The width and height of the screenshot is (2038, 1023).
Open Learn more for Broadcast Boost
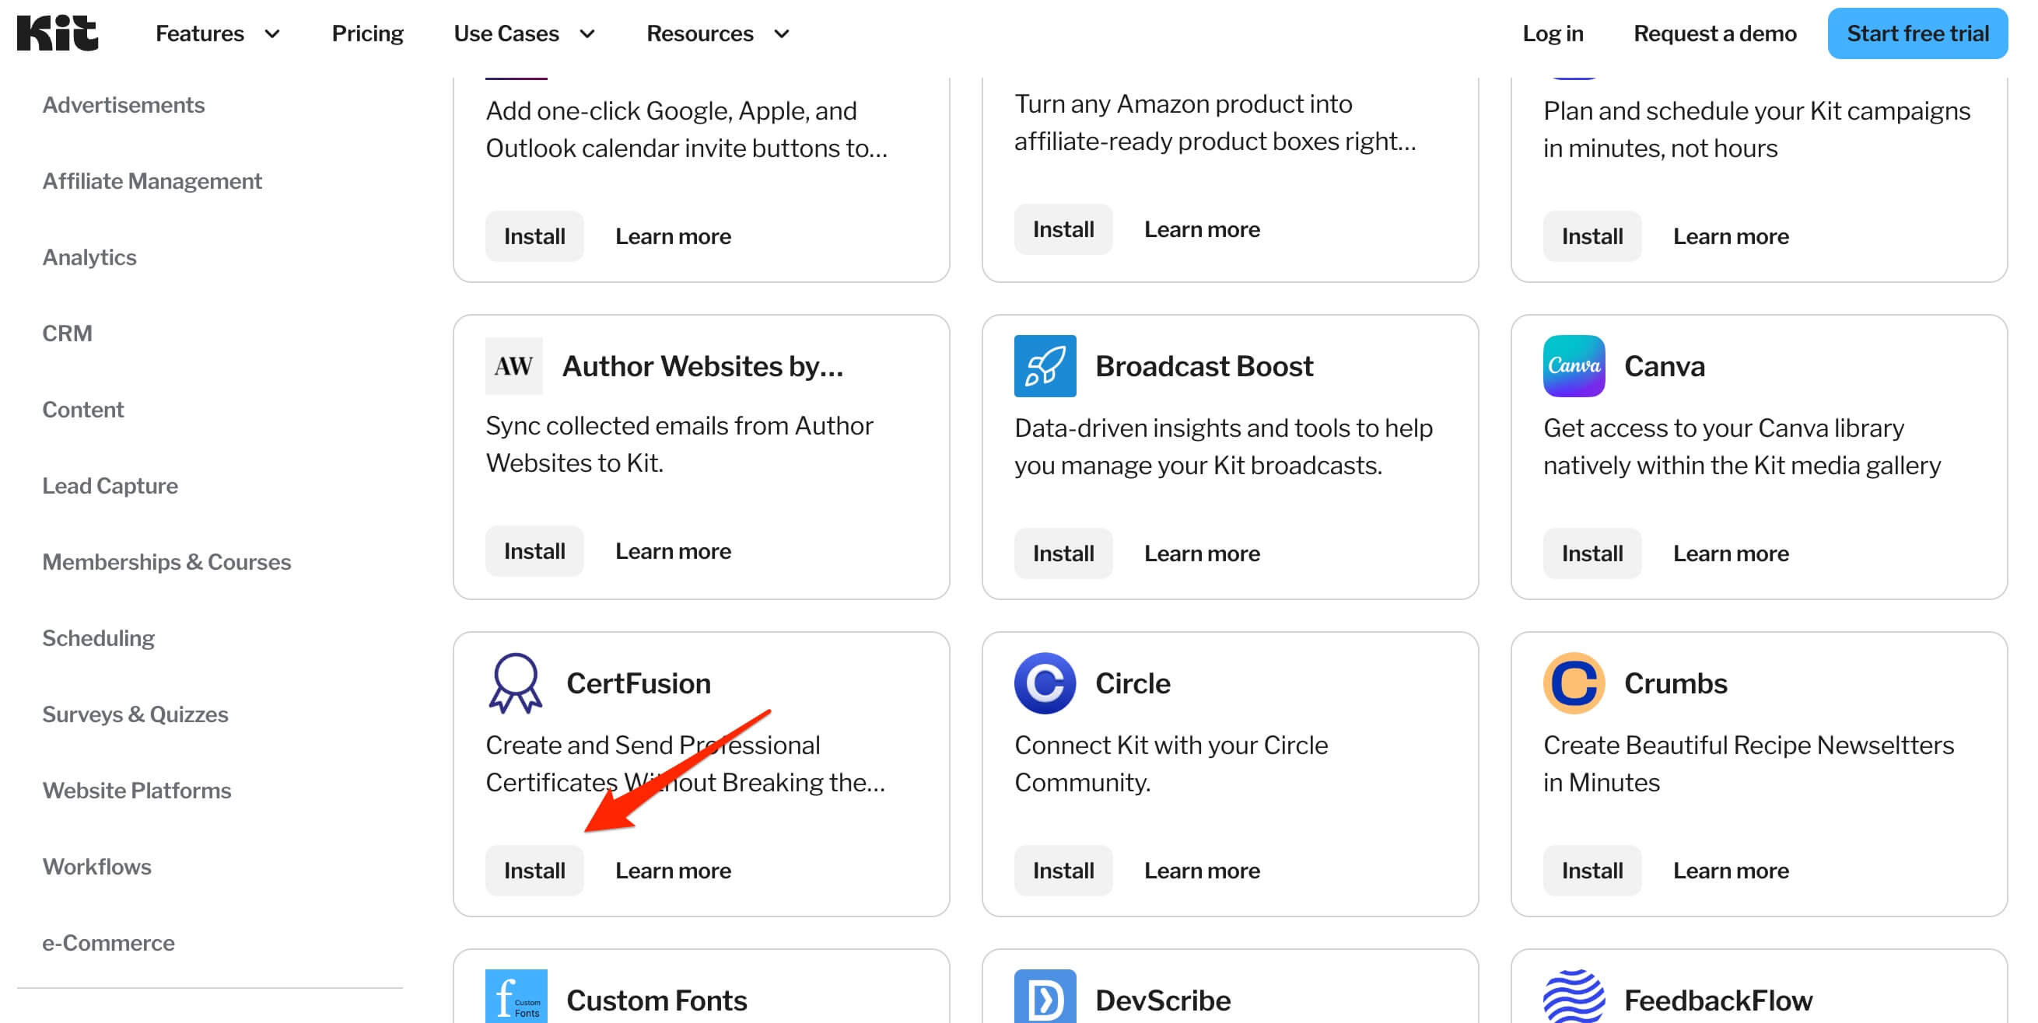point(1201,553)
